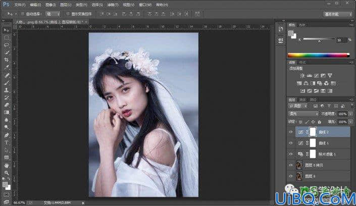The width and height of the screenshot is (356, 206).
Task: Enable the 显示变换控件 checkbox
Action: click(68, 14)
